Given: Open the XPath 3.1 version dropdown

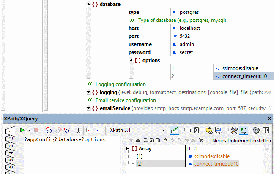Looking at the screenshot, I should (164, 130).
